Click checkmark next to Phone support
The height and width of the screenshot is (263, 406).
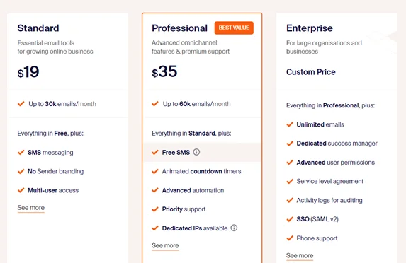pos(290,238)
